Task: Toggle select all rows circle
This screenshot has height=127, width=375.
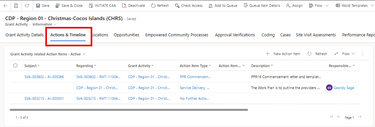Action: click(x=16, y=65)
